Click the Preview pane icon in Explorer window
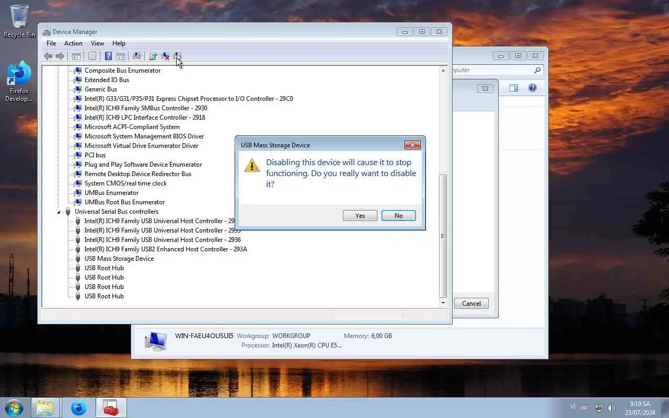669x418 pixels. click(514, 88)
